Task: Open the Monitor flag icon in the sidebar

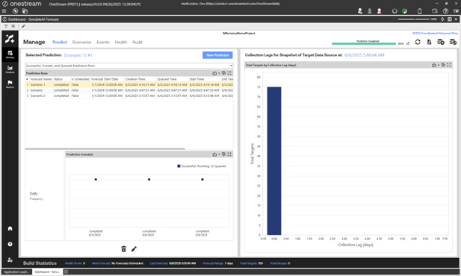Action: (10, 84)
